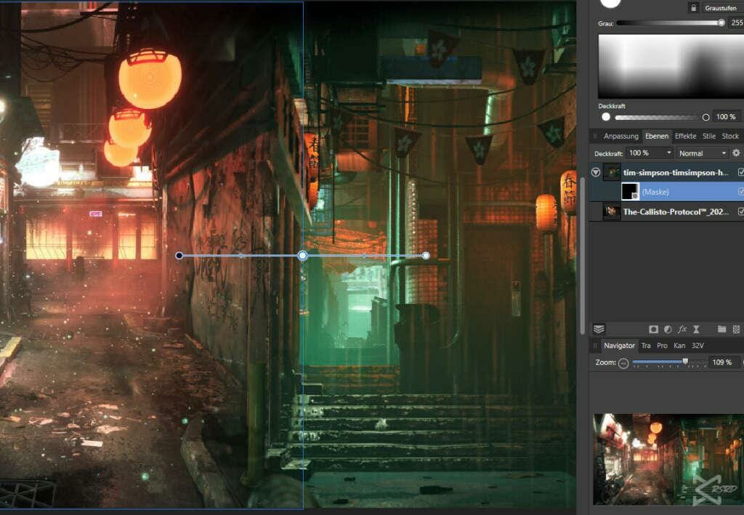Hide the The-Callisto-Protocol layer via its checkbox
Viewport: 744px width, 515px height.
coord(740,212)
